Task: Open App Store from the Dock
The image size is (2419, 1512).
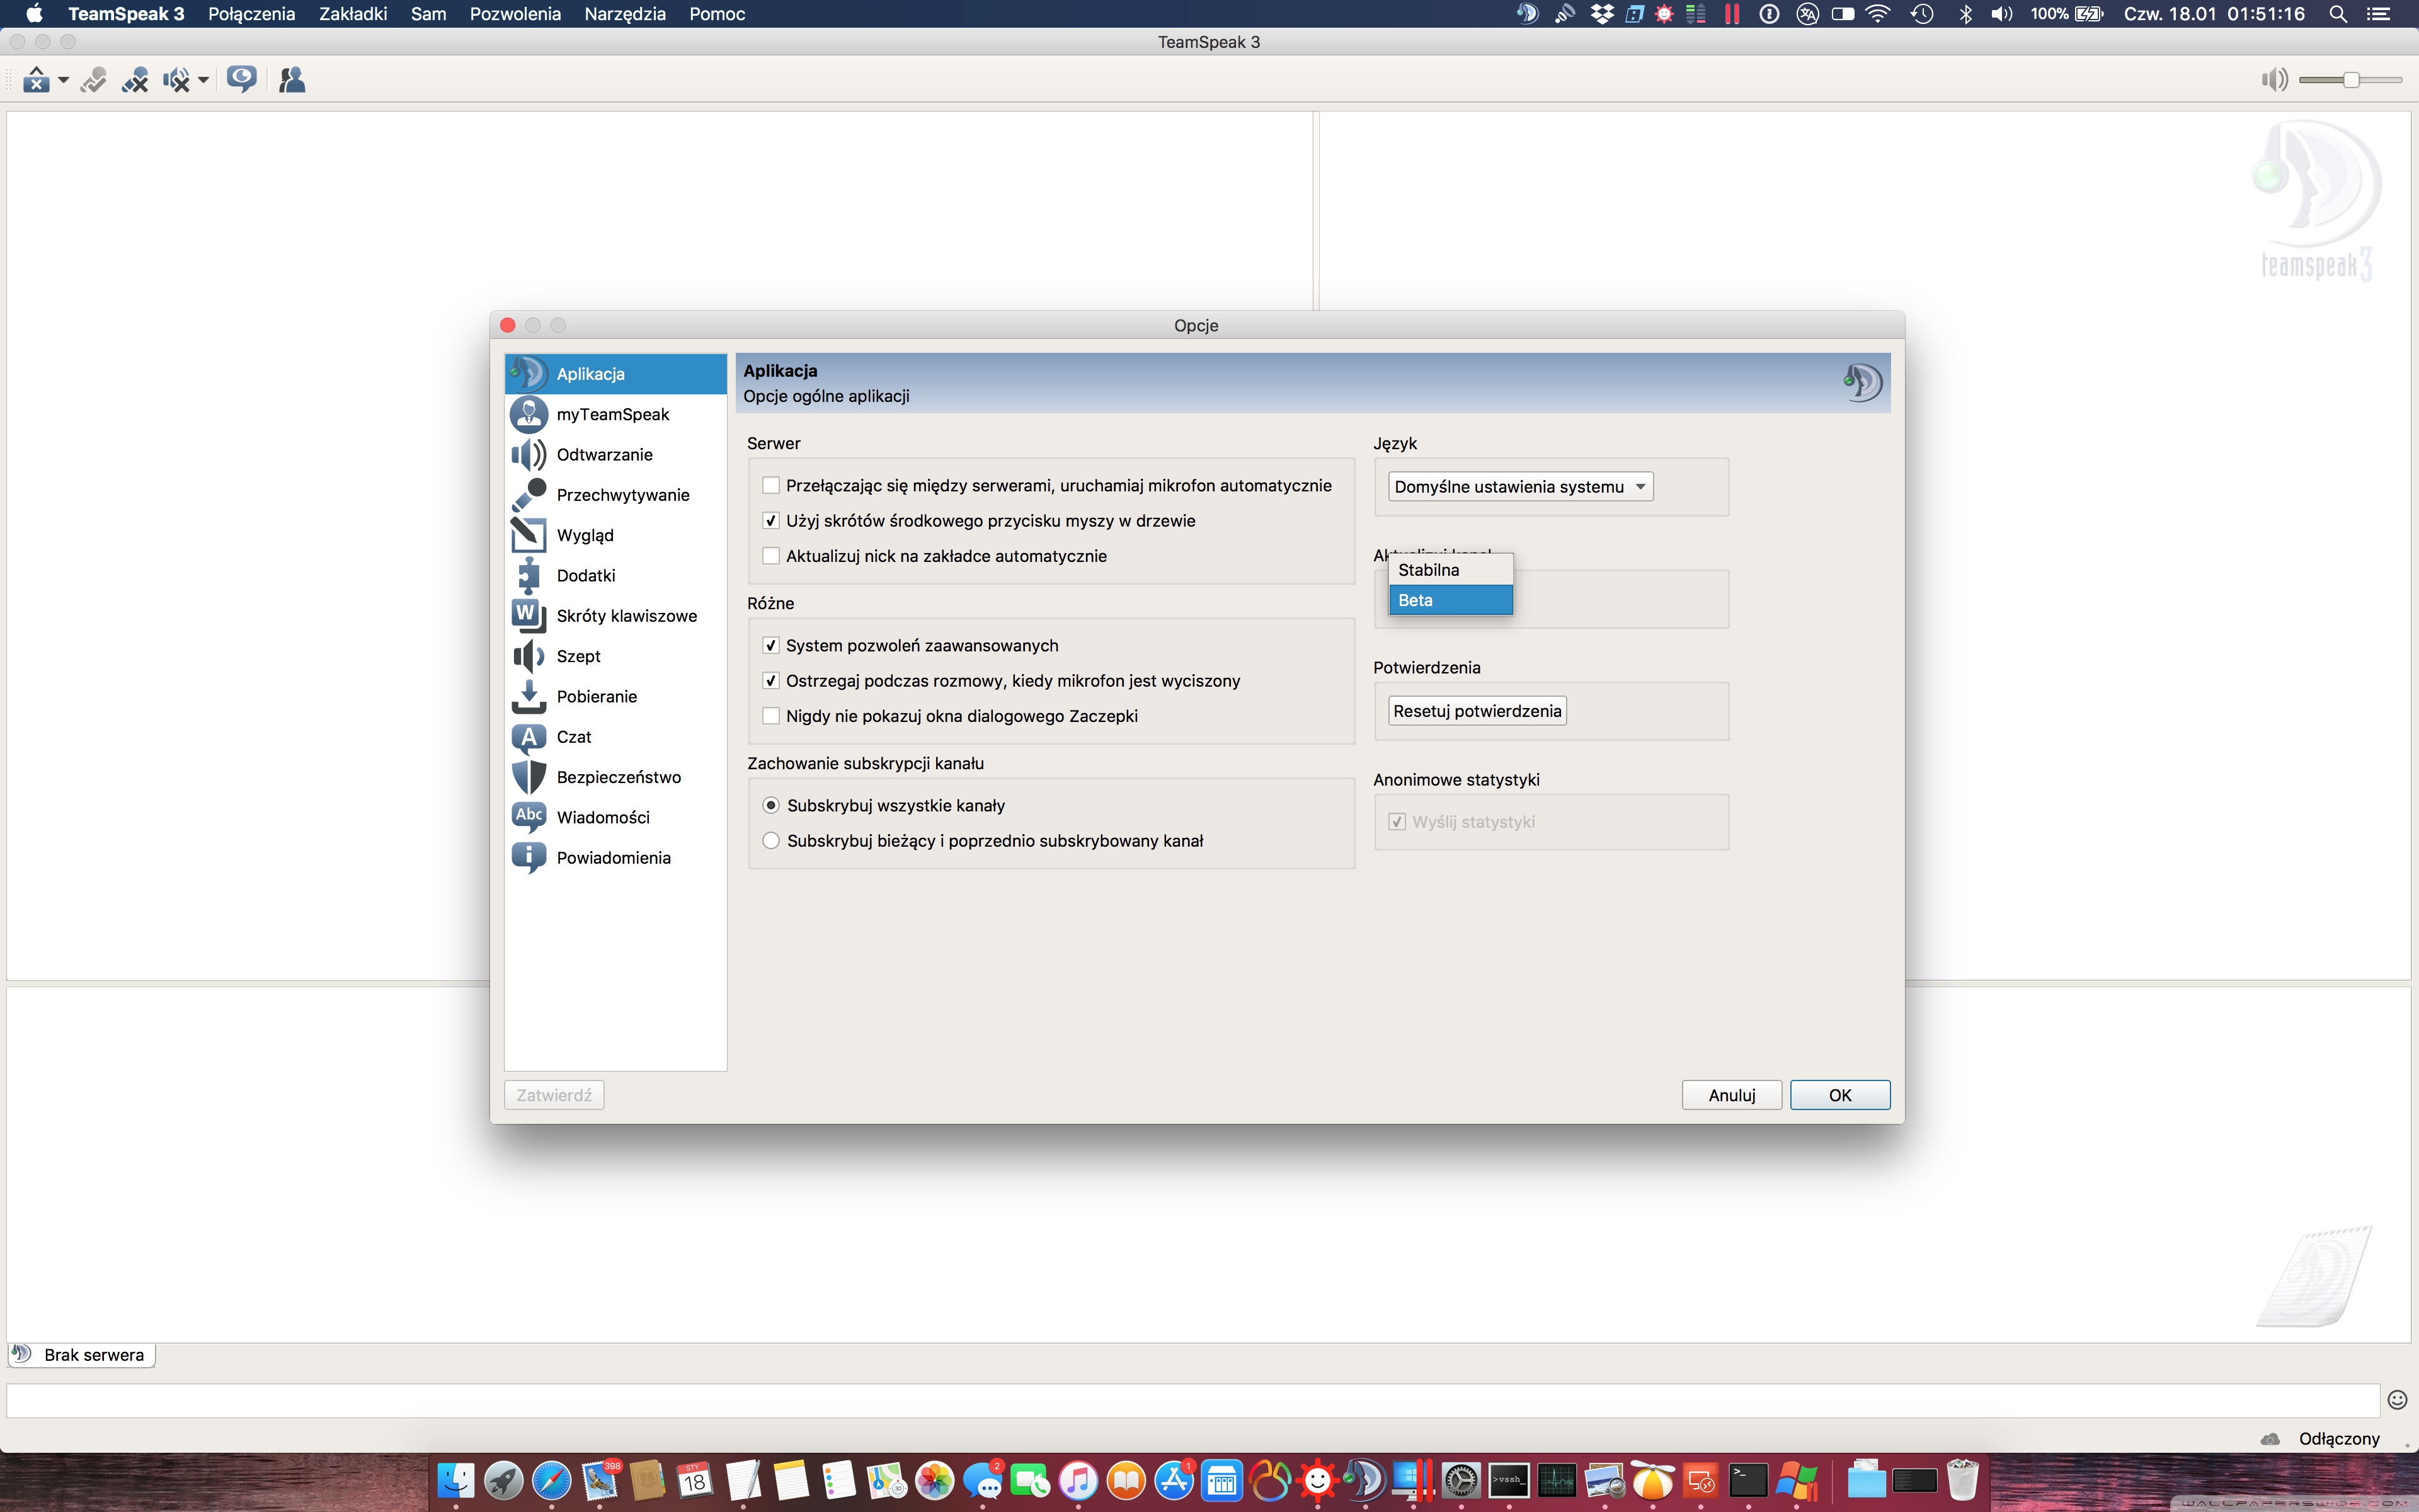Action: pyautogui.click(x=1174, y=1481)
